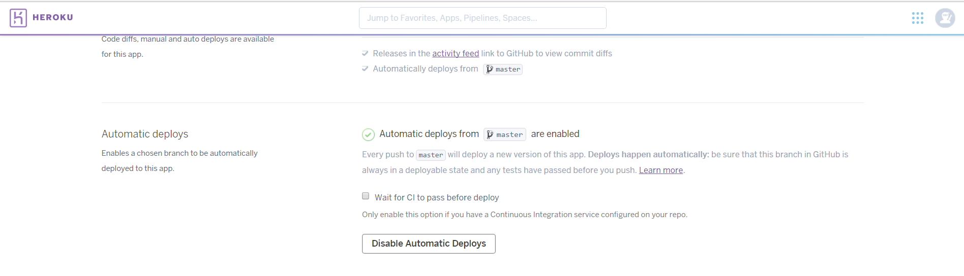Screen dimensions: 964x276
Task: Click the green enabled status check icon
Action: point(368,134)
